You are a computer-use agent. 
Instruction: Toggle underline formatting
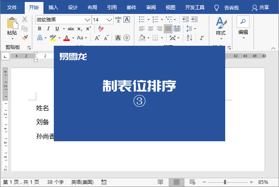click(x=57, y=29)
